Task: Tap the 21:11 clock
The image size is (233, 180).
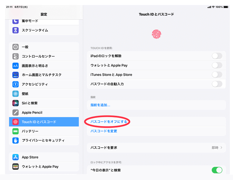Action: [9, 7]
